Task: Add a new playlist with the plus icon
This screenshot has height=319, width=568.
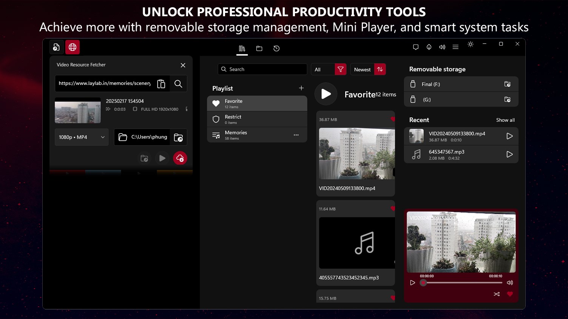Action: pos(301,88)
